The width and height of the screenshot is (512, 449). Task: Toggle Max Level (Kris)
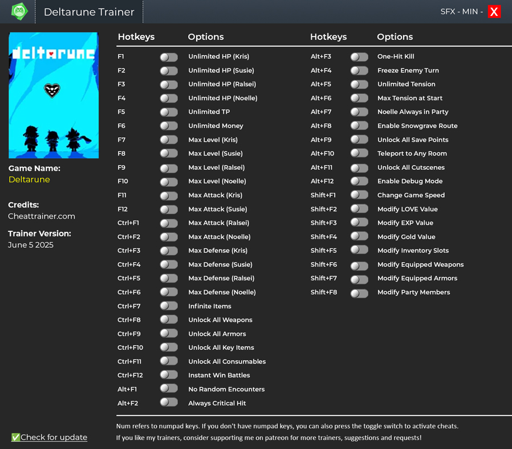[x=169, y=140]
